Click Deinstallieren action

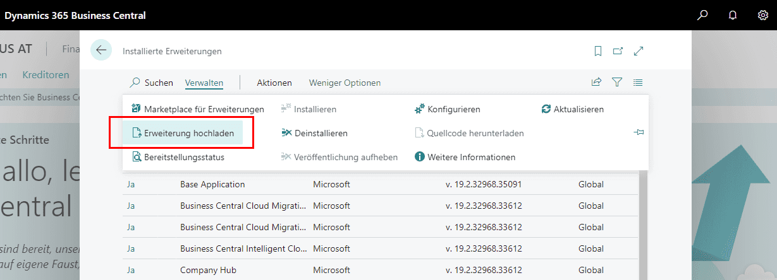(x=321, y=133)
